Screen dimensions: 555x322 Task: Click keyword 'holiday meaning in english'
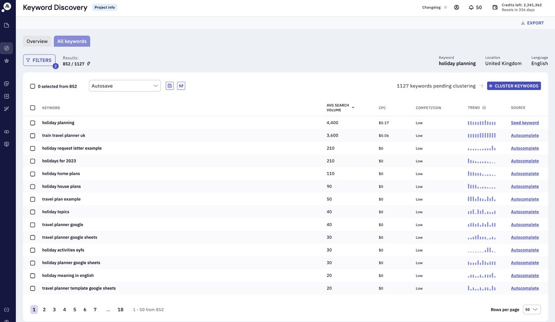click(x=68, y=276)
